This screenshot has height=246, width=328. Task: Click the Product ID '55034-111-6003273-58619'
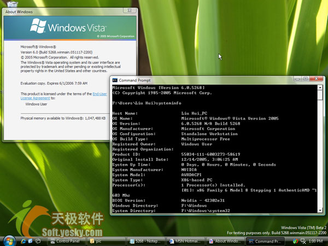pos(210,154)
